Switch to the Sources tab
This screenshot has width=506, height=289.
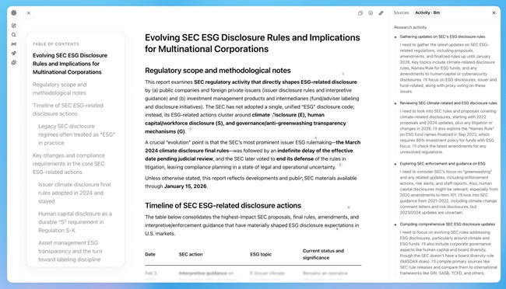[401, 13]
